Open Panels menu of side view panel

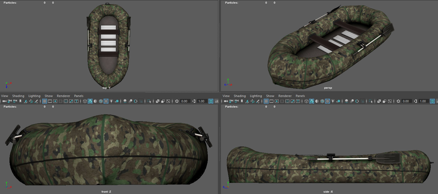coord(300,96)
